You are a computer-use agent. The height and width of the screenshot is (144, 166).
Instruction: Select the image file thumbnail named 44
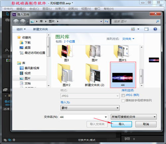coord(123,75)
